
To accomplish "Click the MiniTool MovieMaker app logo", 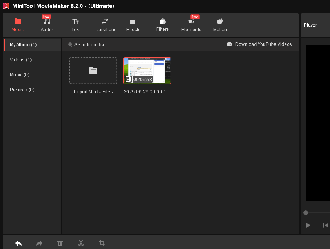I will tap(6, 6).
